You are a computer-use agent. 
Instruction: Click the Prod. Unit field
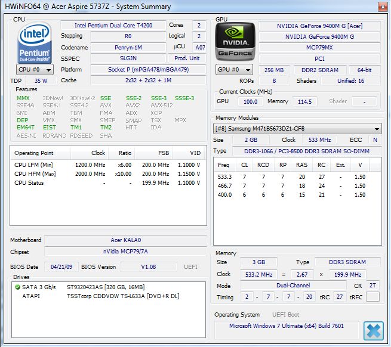(x=187, y=58)
